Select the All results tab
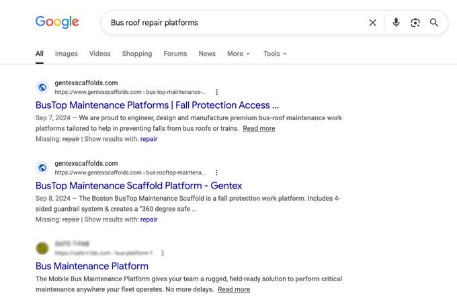 (40, 54)
